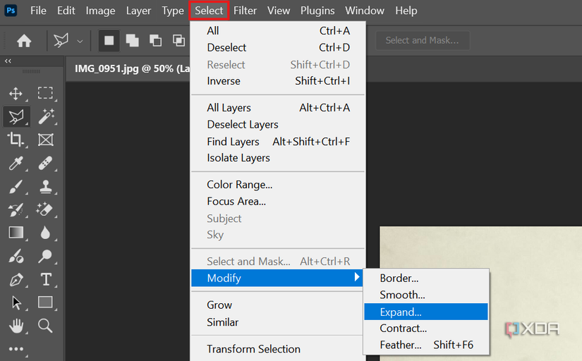This screenshot has height=361, width=582.
Task: Open the Edit Toolbar three-dots button
Action: pyautogui.click(x=16, y=349)
